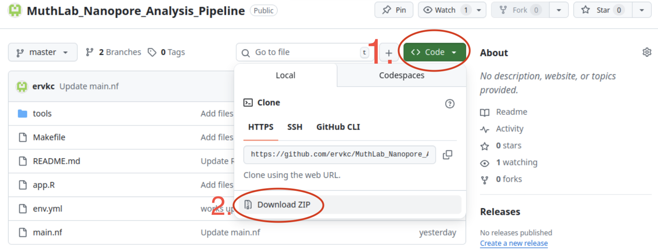This screenshot has height=250, width=658.
Task: Open the tools folder
Action: click(42, 114)
